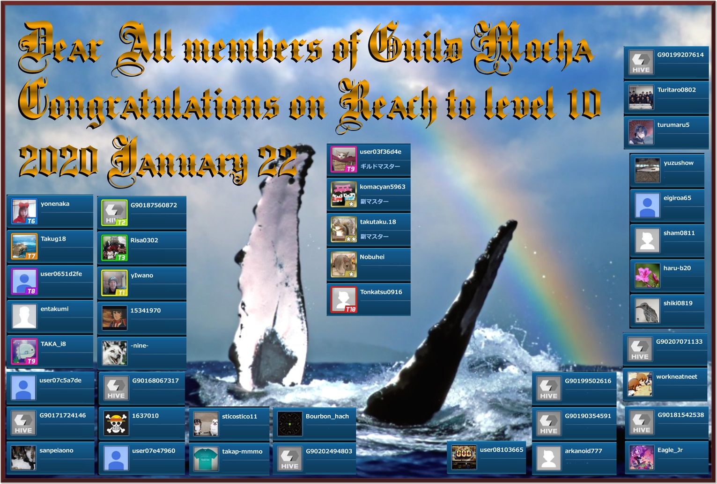
Task: Click the name 'shiki0819'
Action: (x=678, y=303)
